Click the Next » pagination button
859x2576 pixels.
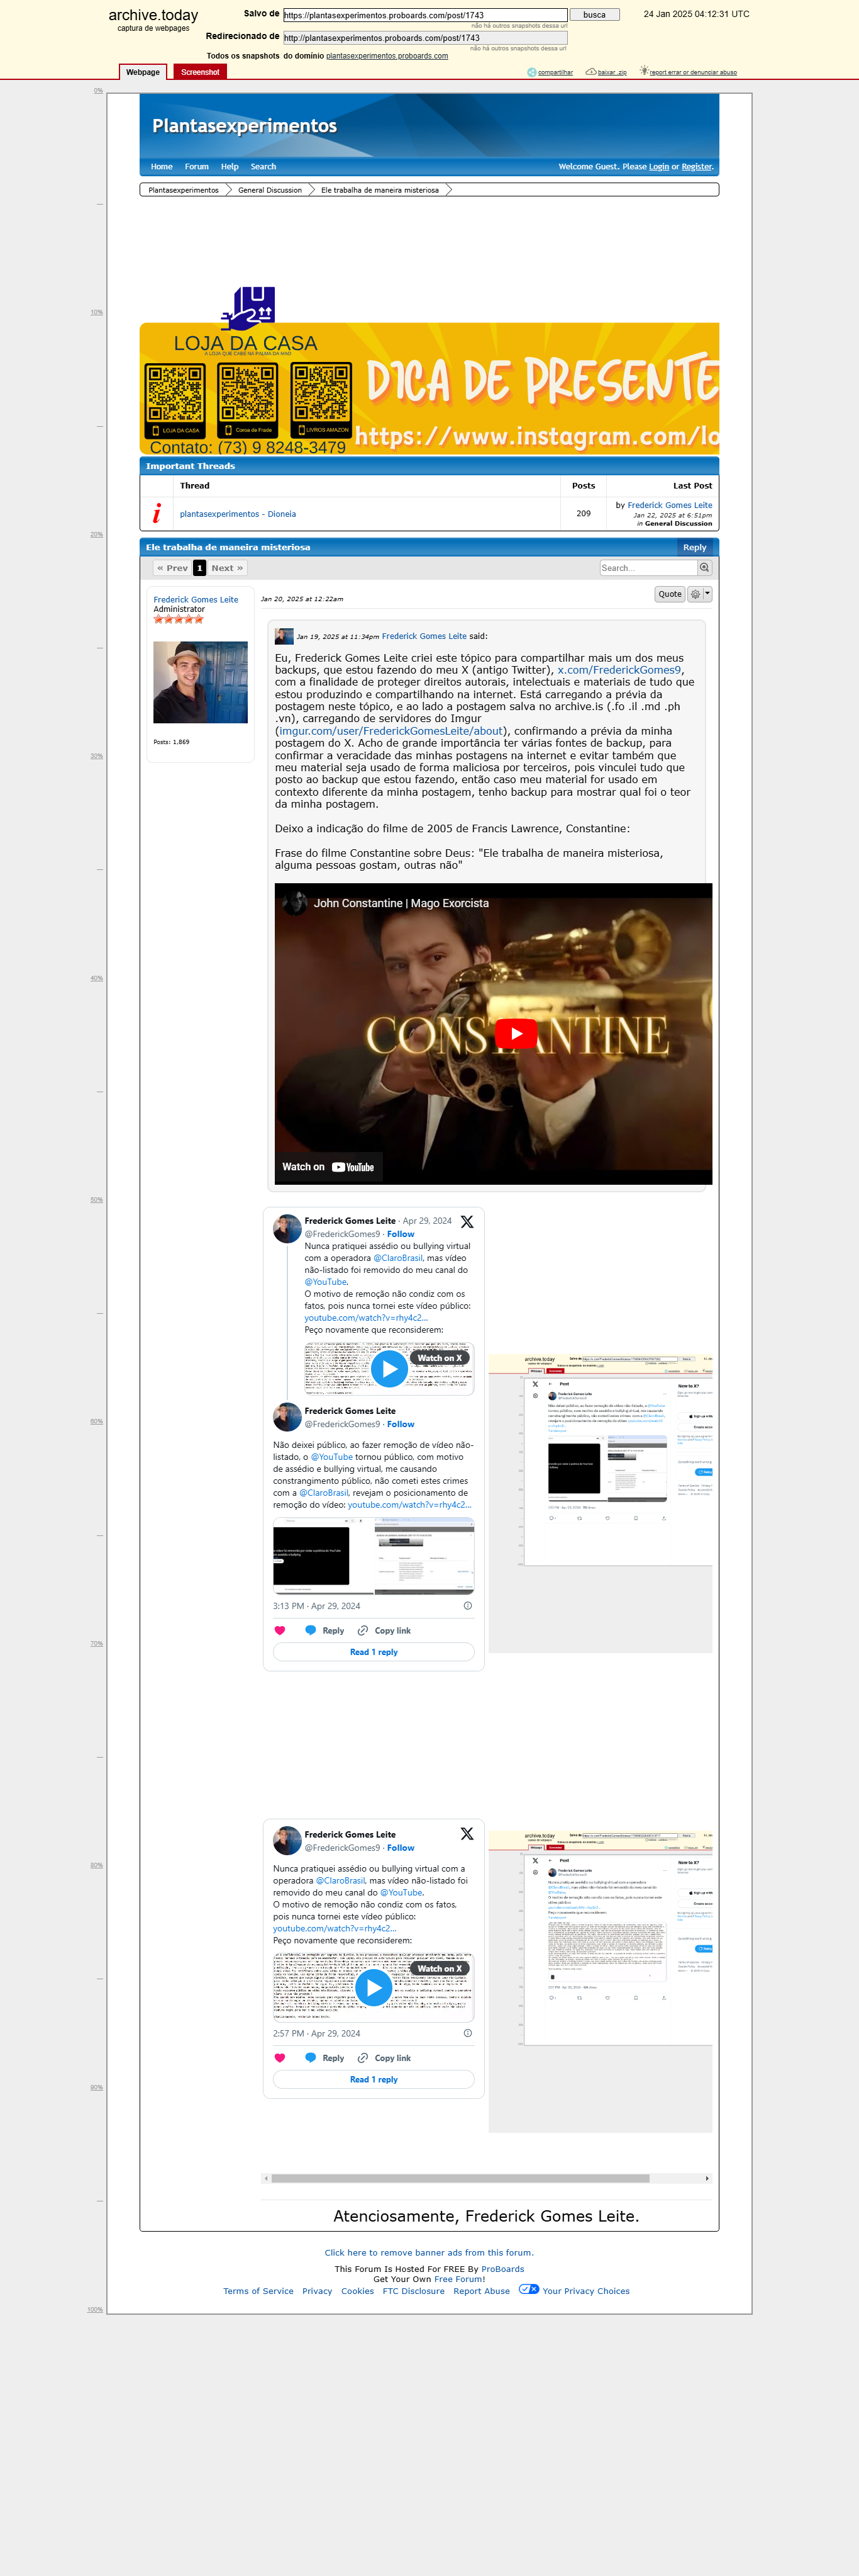227,568
